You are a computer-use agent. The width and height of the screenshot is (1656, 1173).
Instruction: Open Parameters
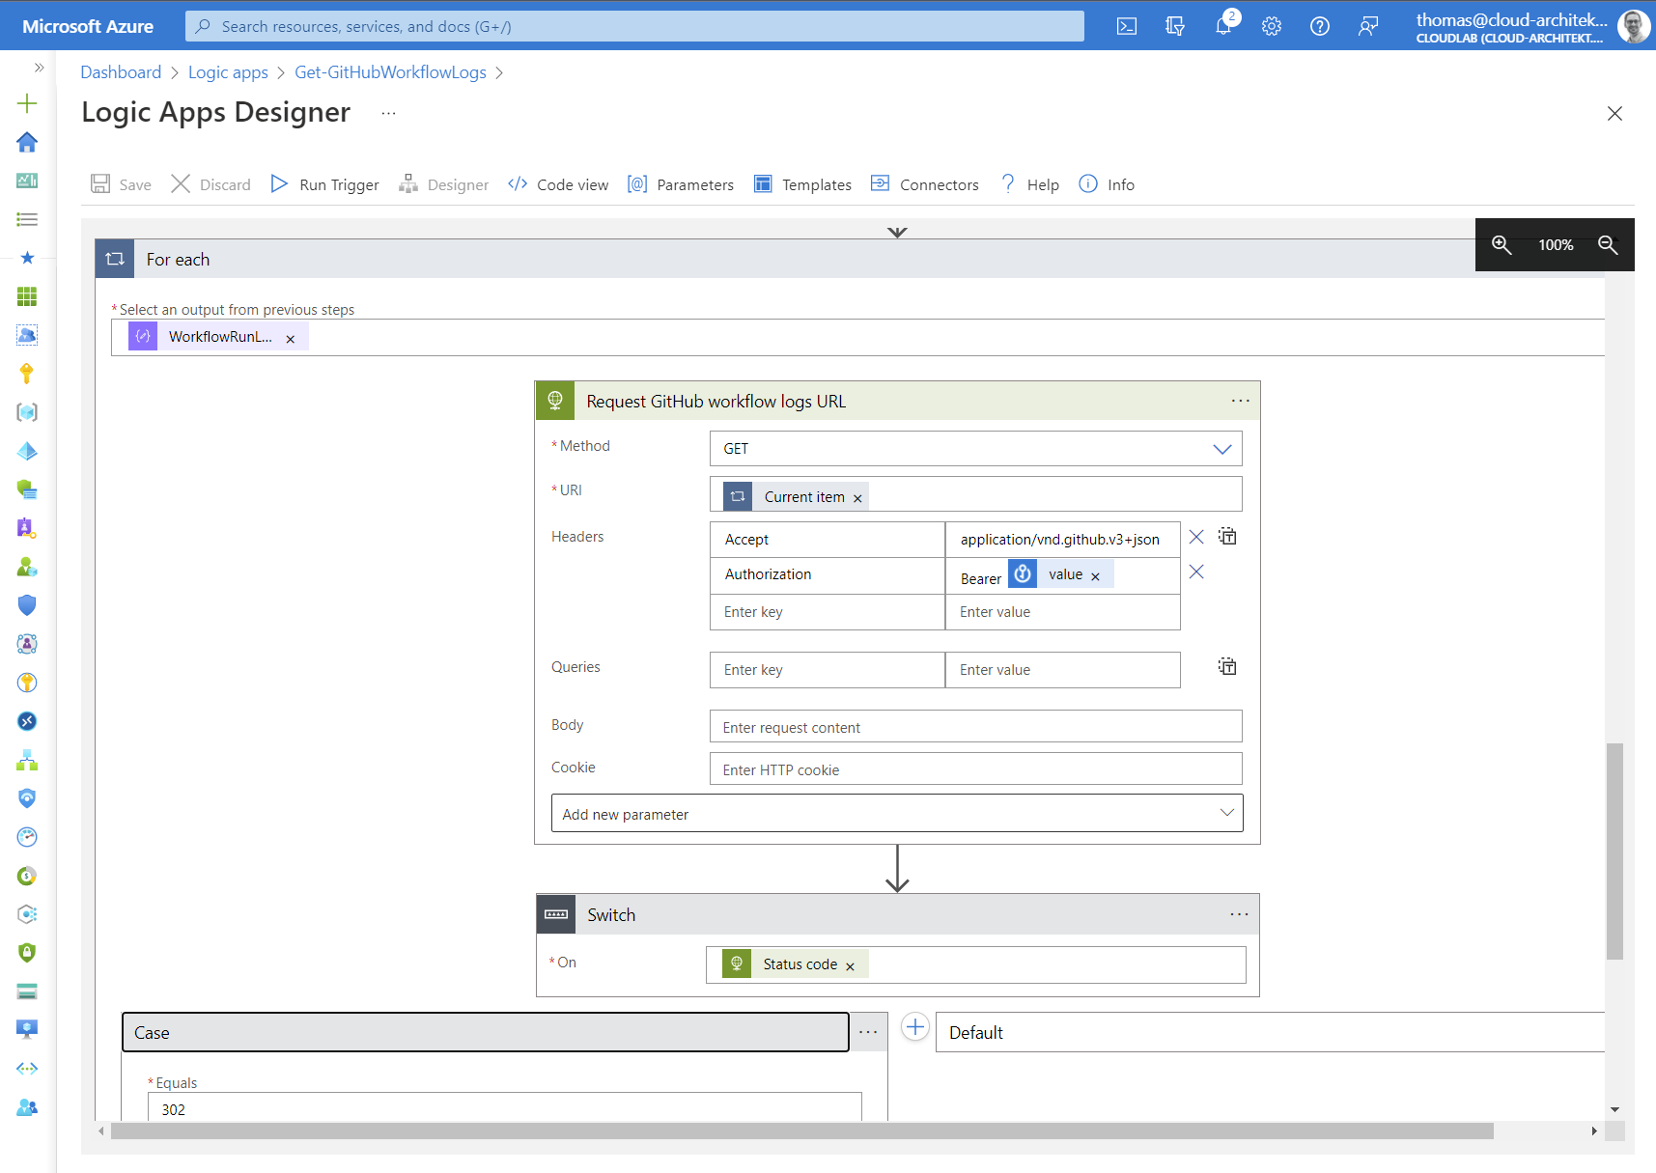pos(681,184)
